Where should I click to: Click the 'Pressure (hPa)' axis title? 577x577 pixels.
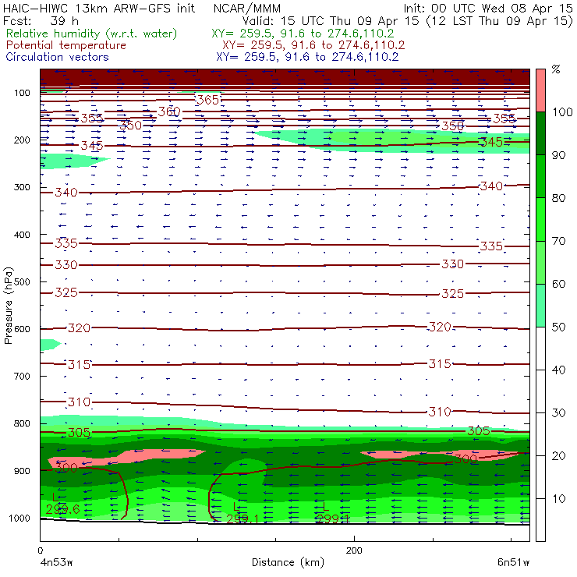tap(8, 306)
